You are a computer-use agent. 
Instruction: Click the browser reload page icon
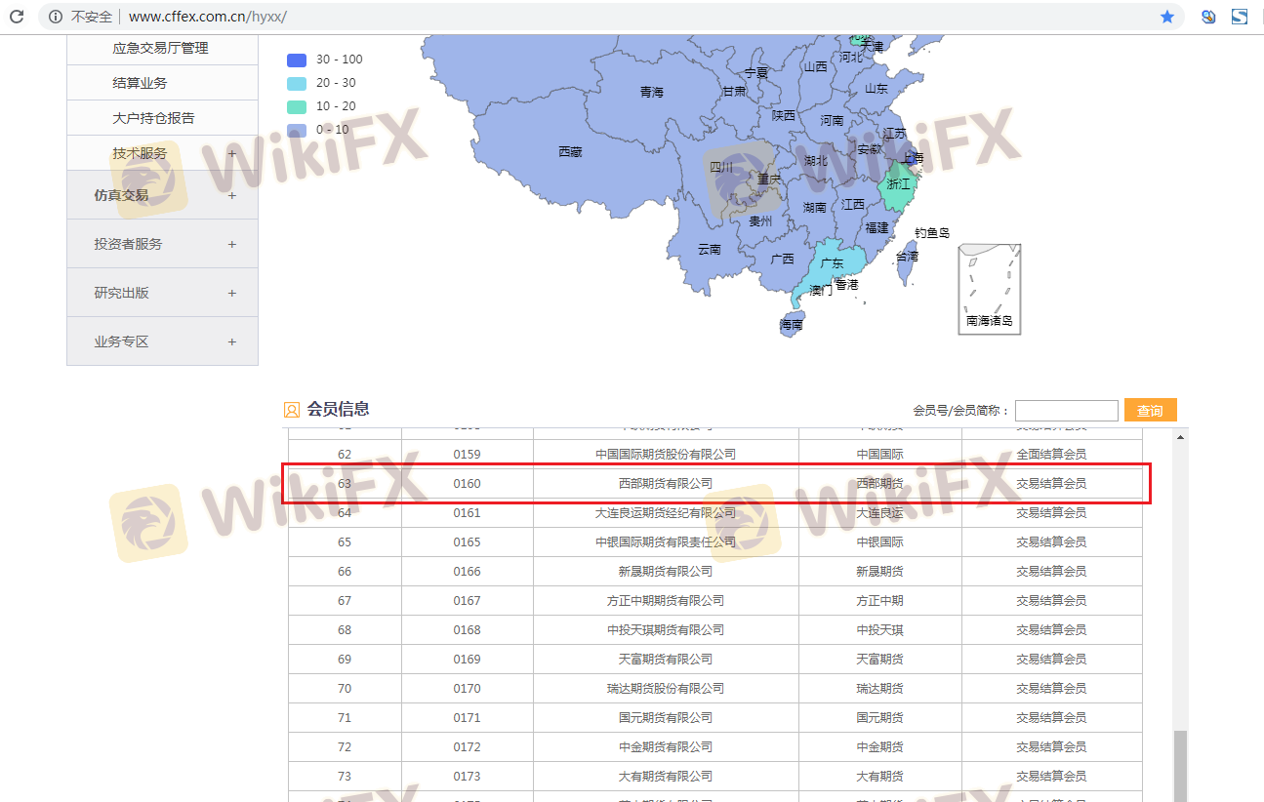pyautogui.click(x=17, y=17)
